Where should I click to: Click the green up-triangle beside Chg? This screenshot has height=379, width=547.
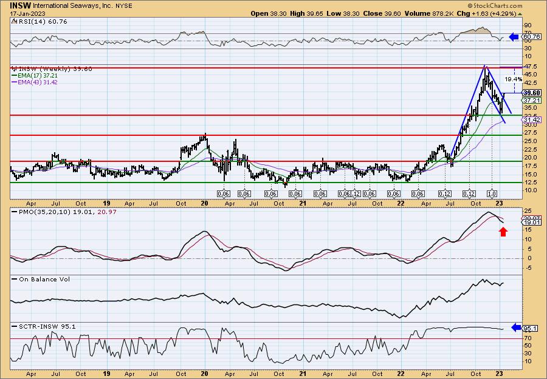click(x=520, y=14)
